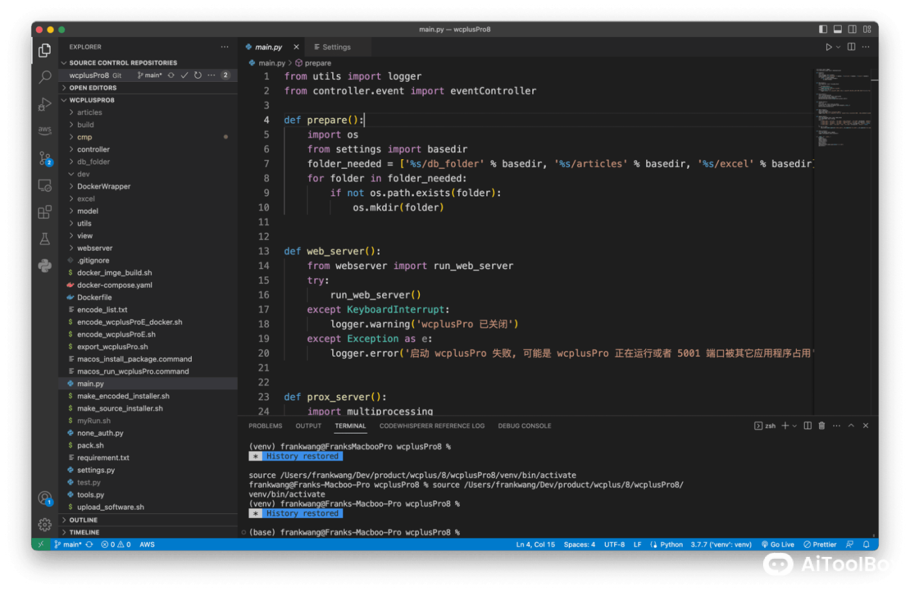910x592 pixels.
Task: Open Source Control view
Action: 45,158
